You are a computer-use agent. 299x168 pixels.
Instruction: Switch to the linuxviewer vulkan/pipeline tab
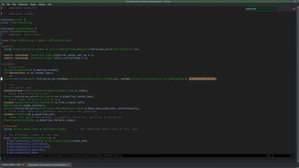coord(47,165)
